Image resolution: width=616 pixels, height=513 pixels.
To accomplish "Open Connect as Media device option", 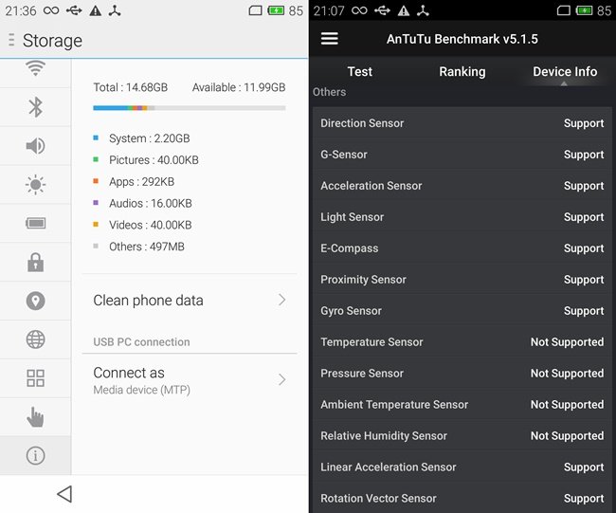I will click(x=189, y=379).
